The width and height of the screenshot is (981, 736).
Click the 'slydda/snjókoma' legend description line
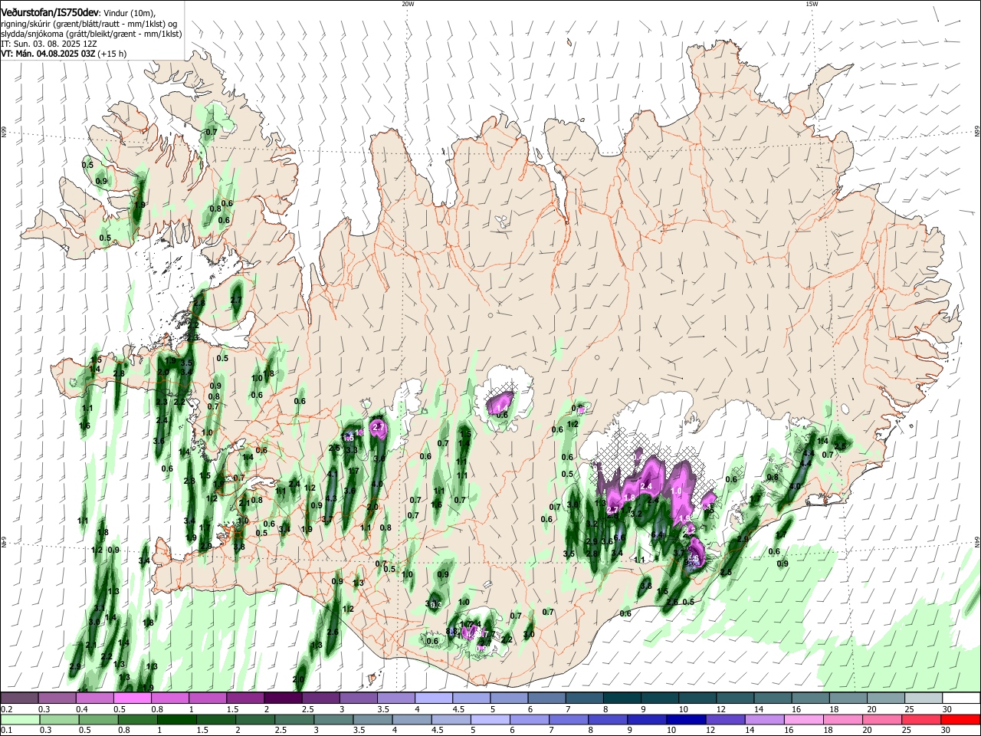[91, 34]
